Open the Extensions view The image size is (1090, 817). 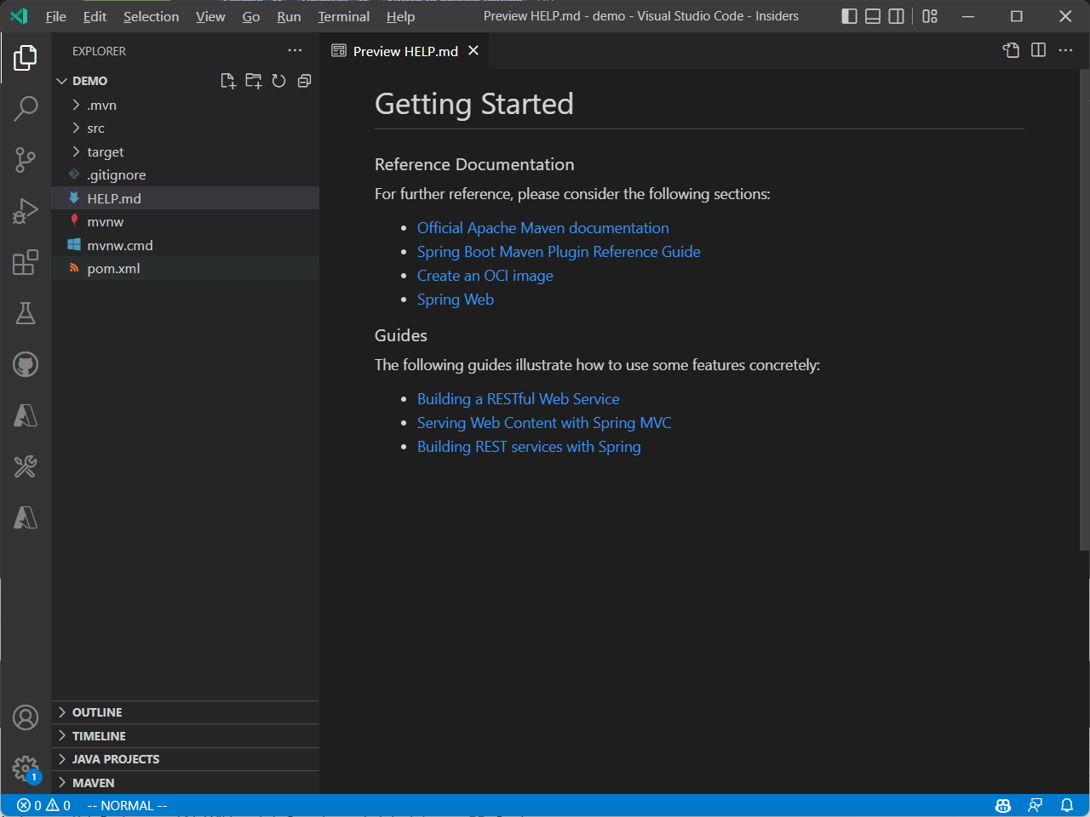click(26, 262)
